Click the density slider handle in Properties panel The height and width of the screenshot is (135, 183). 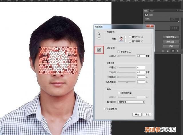click(178, 22)
